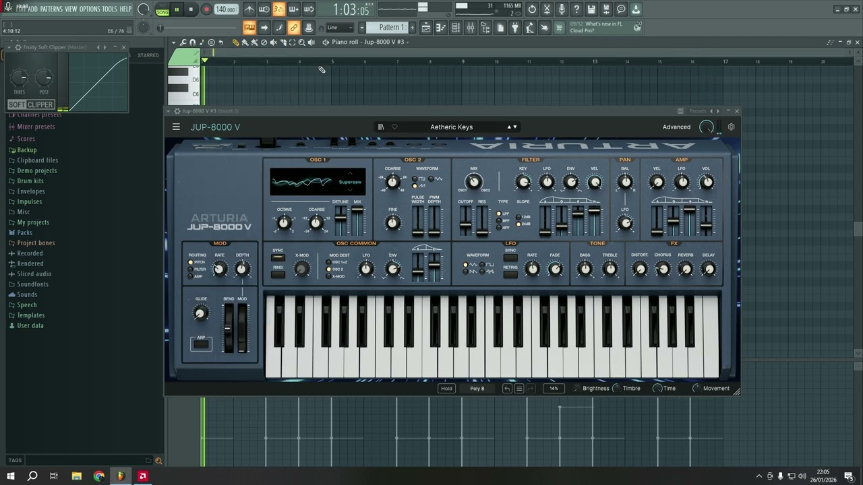Click the microphone one-click recording icon
This screenshot has height=485, width=863.
[562, 9]
